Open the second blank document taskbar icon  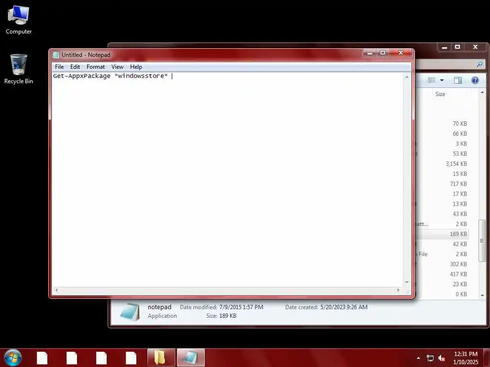pos(72,358)
